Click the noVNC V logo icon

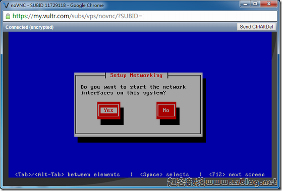(x=6, y=5)
